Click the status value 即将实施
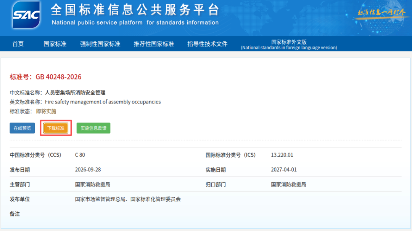 pos(46,112)
